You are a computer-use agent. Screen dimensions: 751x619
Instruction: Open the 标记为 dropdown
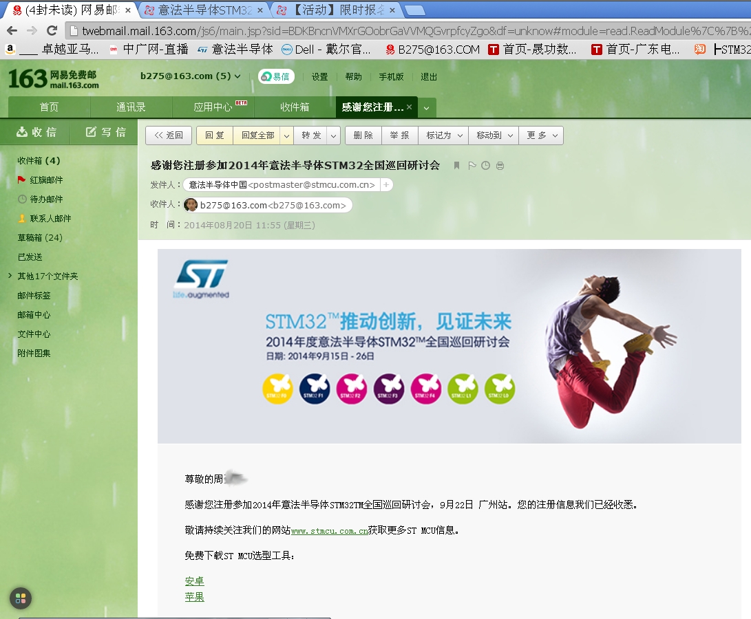click(443, 135)
